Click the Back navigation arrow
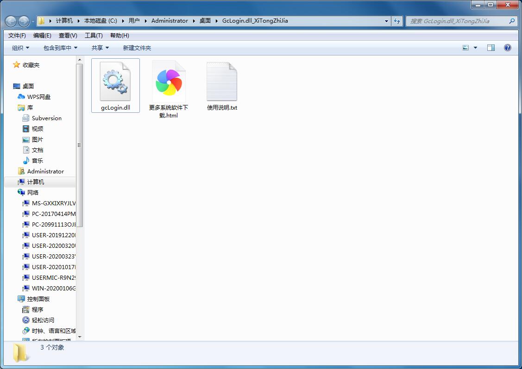 [x=11, y=21]
